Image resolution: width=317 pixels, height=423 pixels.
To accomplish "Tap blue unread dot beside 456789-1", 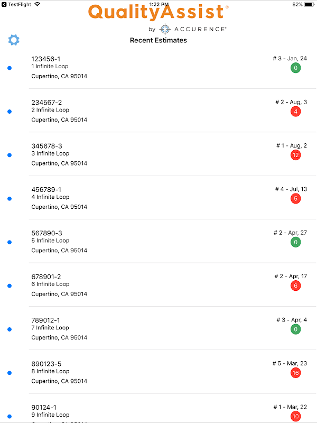I will pyautogui.click(x=10, y=199).
